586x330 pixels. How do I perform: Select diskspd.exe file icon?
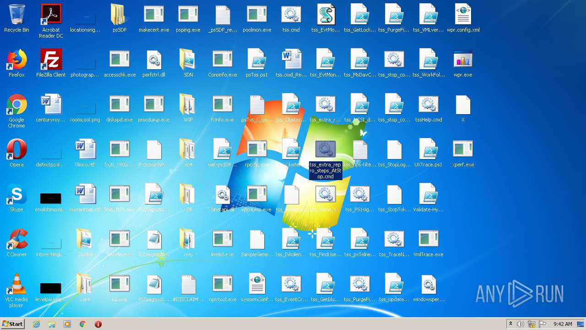pos(119,105)
